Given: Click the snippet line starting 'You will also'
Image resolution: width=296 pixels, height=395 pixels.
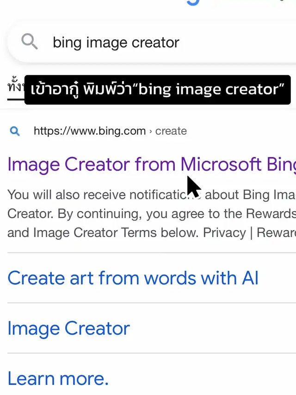Looking at the screenshot, I should pyautogui.click(x=152, y=195).
